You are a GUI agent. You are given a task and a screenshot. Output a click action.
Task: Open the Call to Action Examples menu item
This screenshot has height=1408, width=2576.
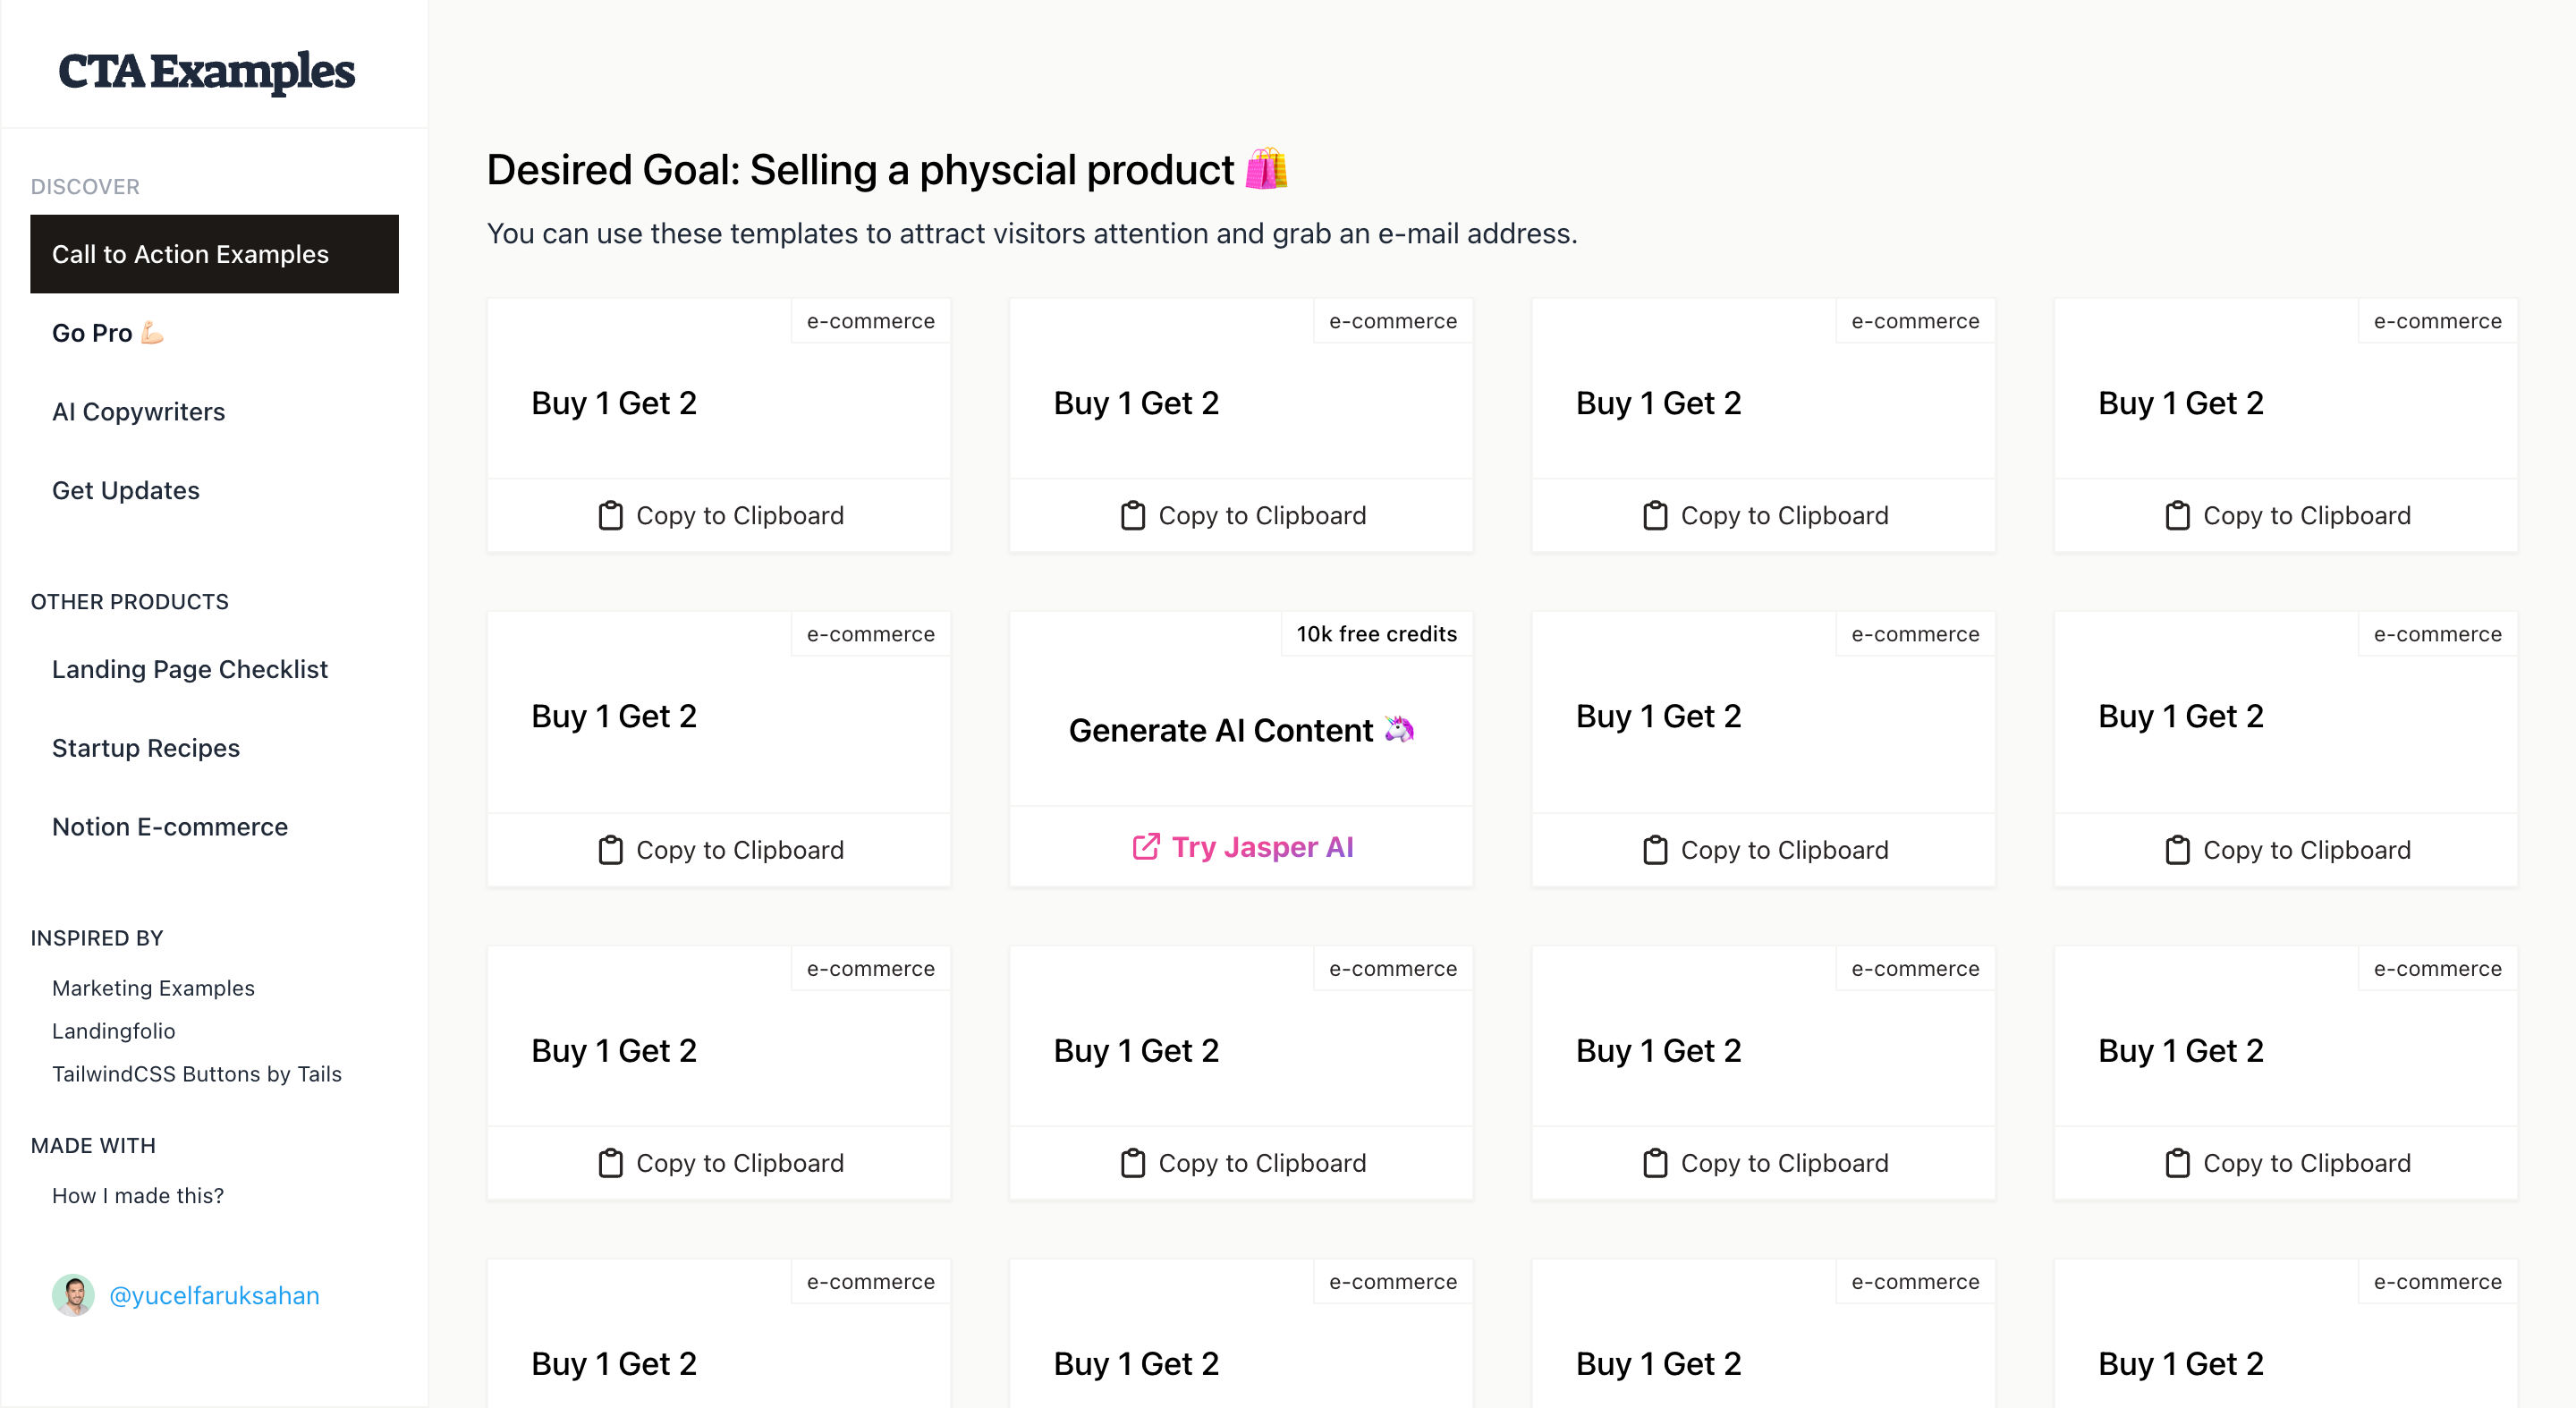coord(214,254)
